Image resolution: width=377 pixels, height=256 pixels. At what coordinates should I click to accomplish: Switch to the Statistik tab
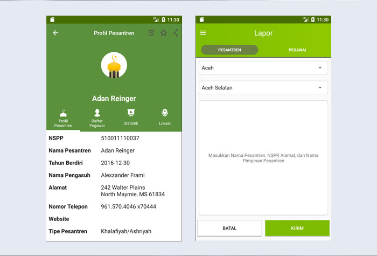point(131,117)
